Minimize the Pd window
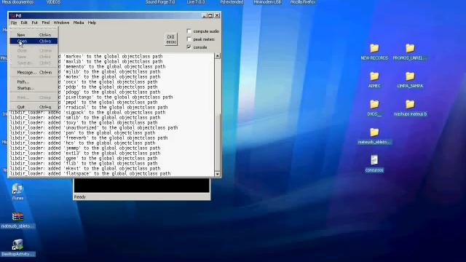The height and width of the screenshot is (262, 466). coord(204,15)
